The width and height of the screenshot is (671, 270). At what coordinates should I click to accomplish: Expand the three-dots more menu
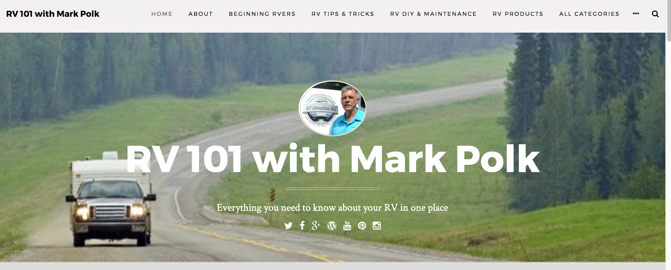pyautogui.click(x=636, y=13)
